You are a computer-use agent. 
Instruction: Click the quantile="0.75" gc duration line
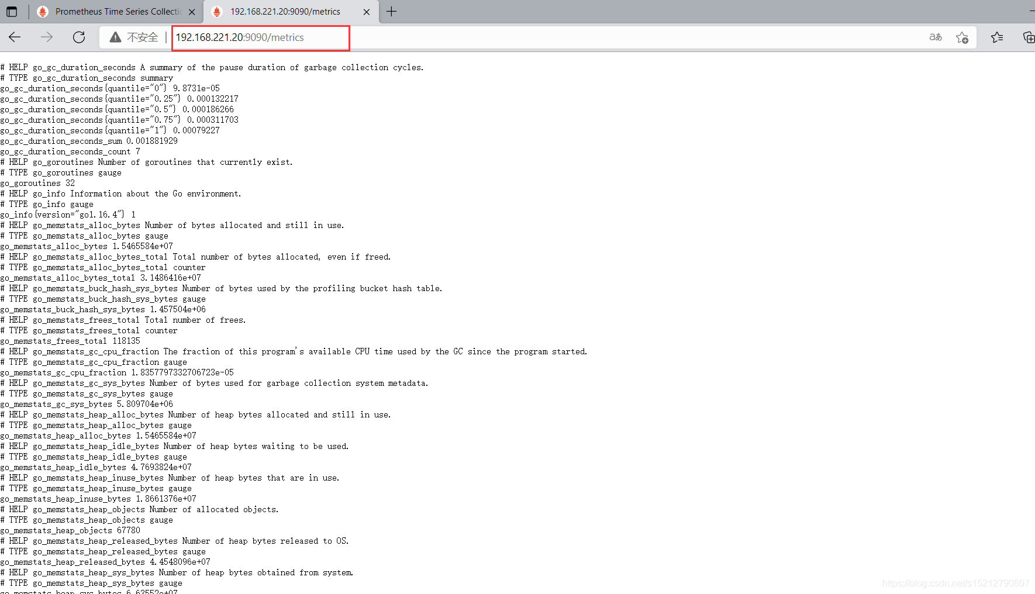[x=119, y=120]
